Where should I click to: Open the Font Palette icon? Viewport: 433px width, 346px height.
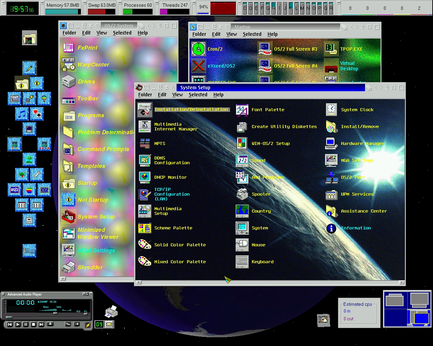(x=242, y=109)
